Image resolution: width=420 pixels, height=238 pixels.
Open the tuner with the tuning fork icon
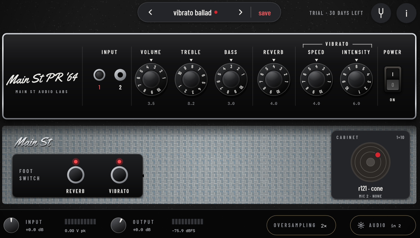381,13
